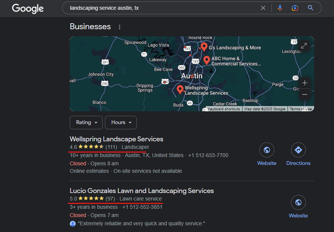Visit Wellspring Landscape Services website globe icon
The image size is (334, 232).
click(267, 150)
